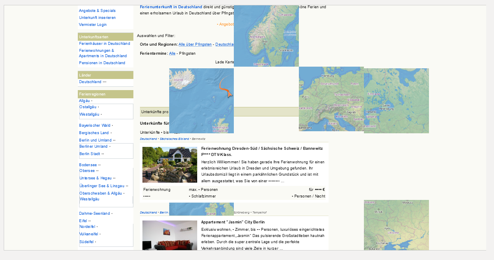This screenshot has height=260, width=494.
Task: Click the map tile showing Norwegen and Oslo
Action: pos(266,36)
